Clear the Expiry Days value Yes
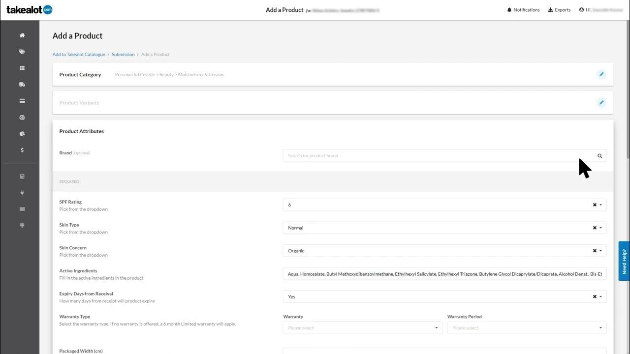 coord(595,297)
